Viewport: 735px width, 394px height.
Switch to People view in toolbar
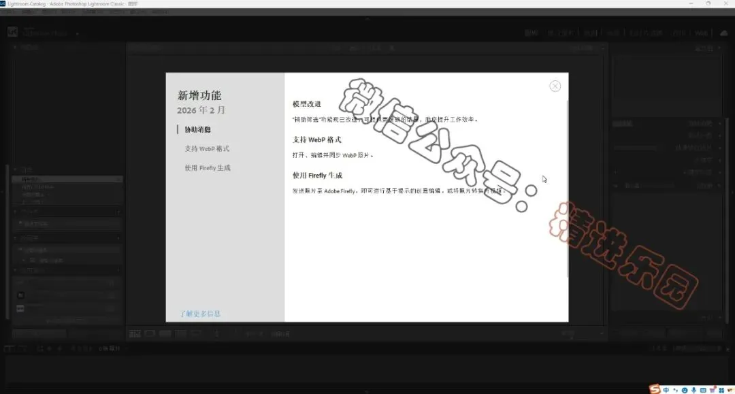click(x=196, y=333)
